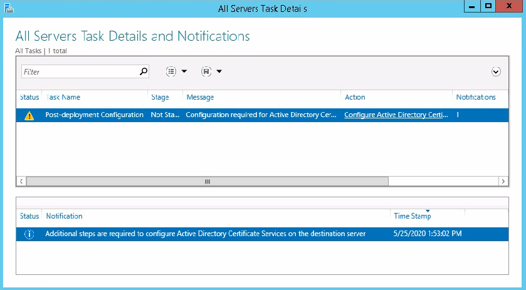Expand the dropdown arrow beside save icon
The width and height of the screenshot is (526, 290).
coord(219,71)
